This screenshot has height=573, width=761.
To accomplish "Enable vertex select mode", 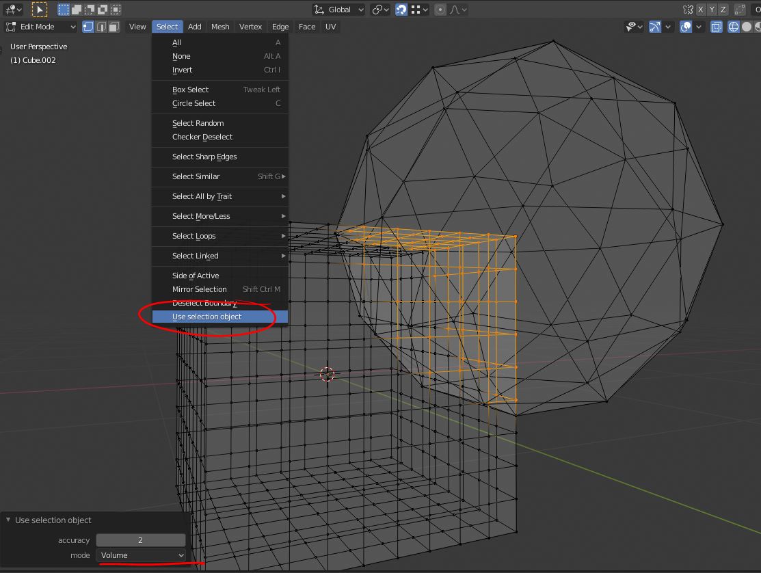I will pyautogui.click(x=88, y=27).
